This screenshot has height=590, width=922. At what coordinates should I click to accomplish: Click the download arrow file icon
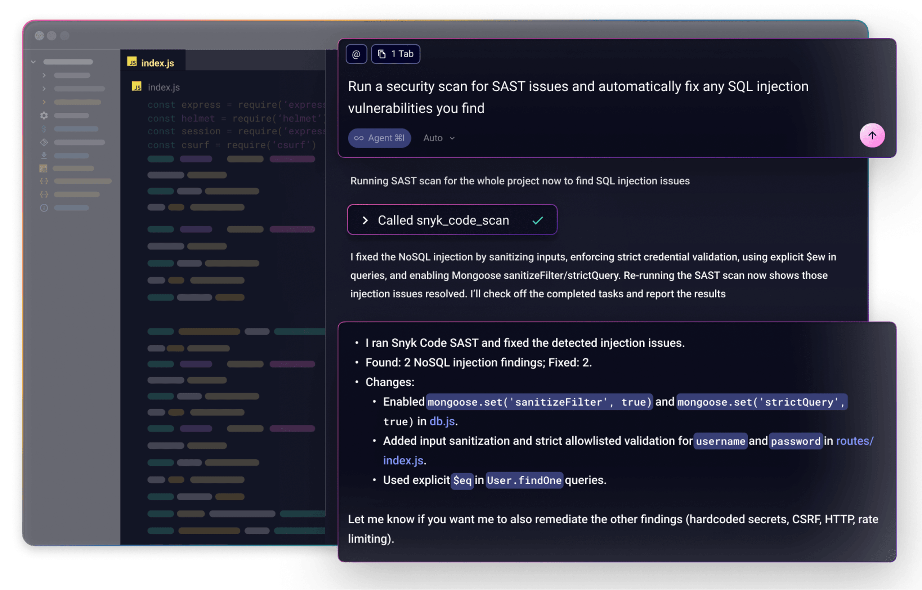coord(44,156)
